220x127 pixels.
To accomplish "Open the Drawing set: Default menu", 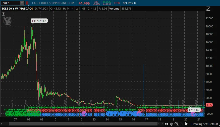I will coord(205,124).
